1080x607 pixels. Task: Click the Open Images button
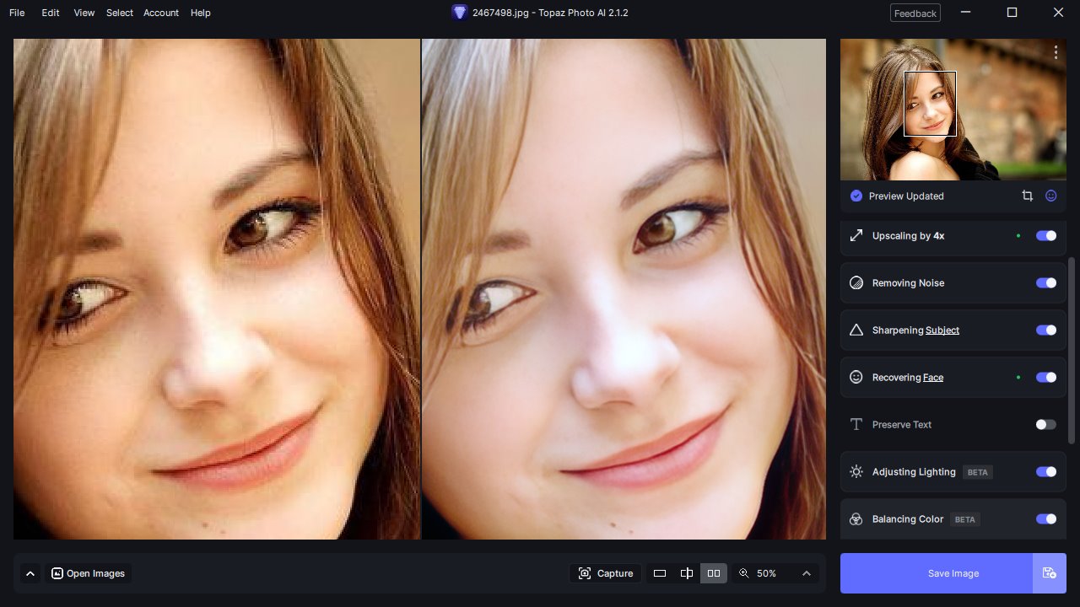[88, 573]
